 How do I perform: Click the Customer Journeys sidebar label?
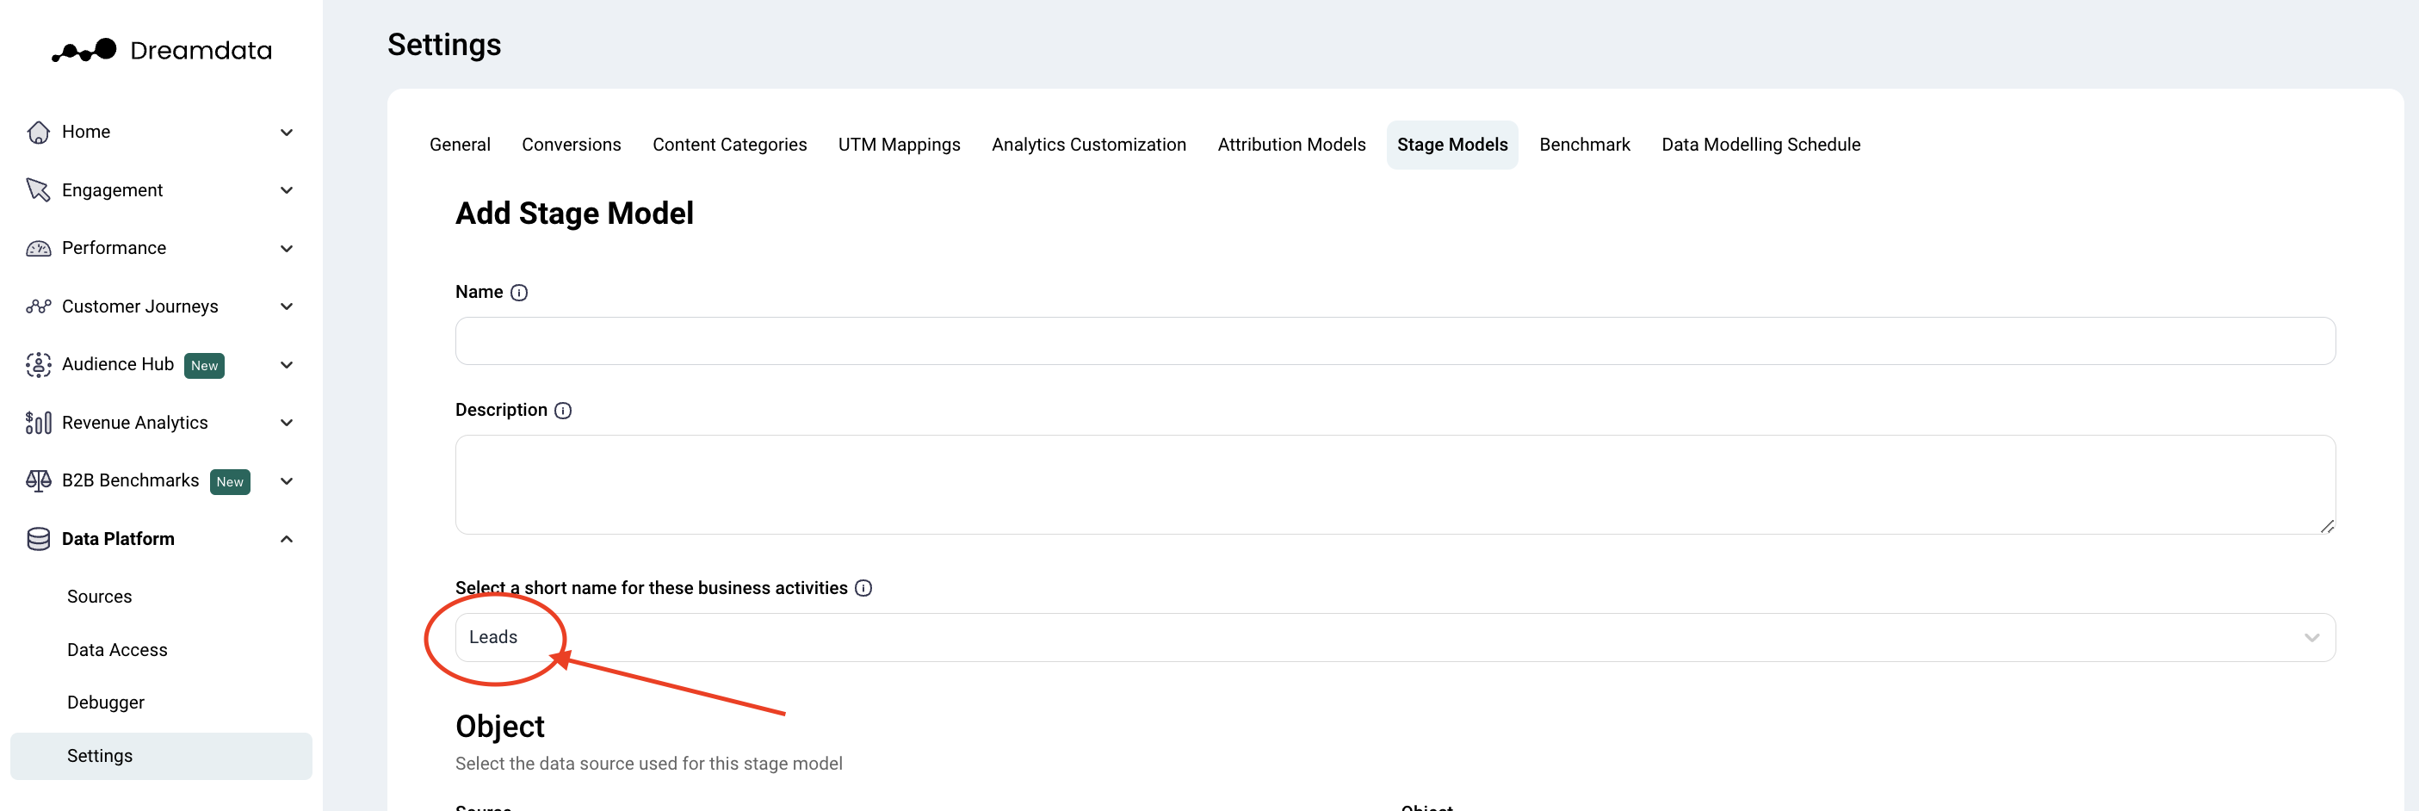140,307
